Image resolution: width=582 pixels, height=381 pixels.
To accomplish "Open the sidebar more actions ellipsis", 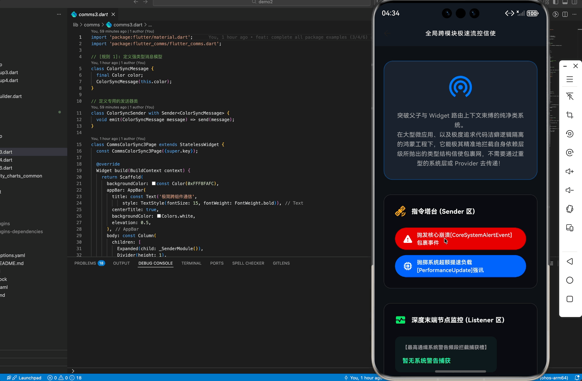I will (x=59, y=14).
